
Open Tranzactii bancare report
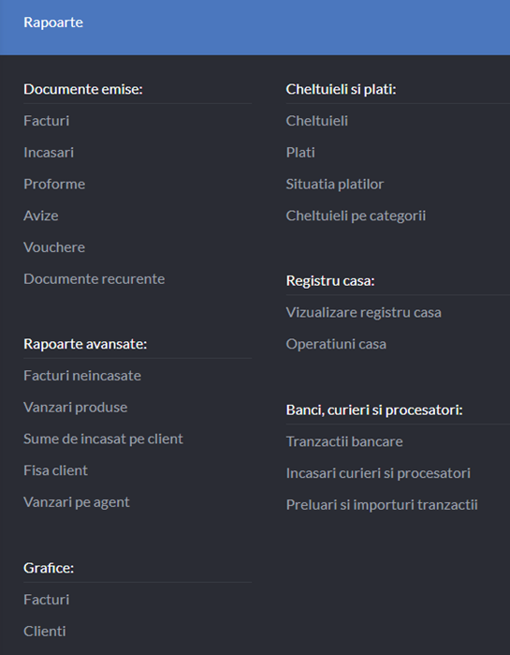click(x=344, y=441)
